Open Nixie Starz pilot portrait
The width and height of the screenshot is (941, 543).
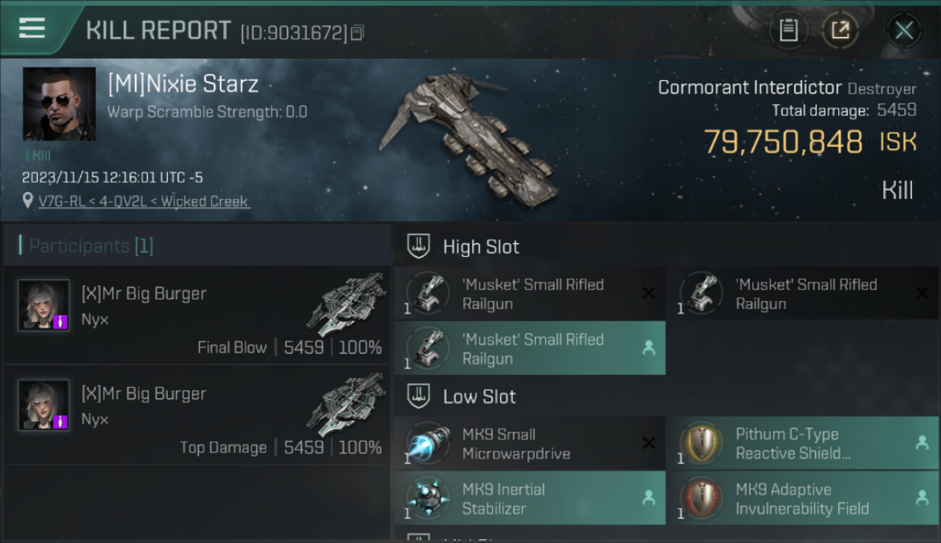point(59,104)
